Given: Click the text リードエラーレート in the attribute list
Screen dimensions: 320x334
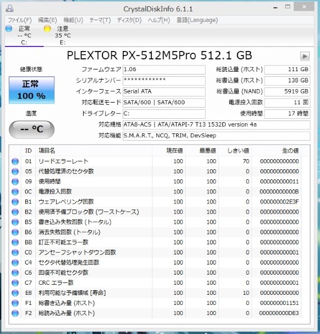Looking at the screenshot, I should 63,161.
